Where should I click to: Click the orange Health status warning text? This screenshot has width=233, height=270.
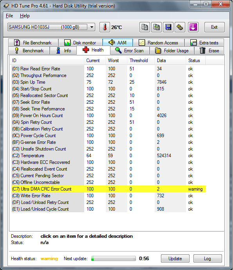point(49,259)
